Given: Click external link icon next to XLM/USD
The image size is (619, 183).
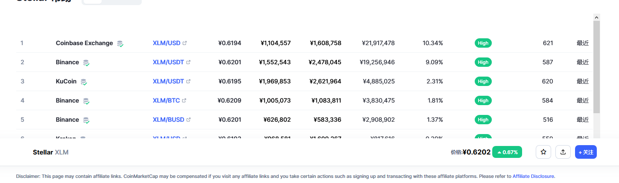Looking at the screenshot, I should [184, 43].
